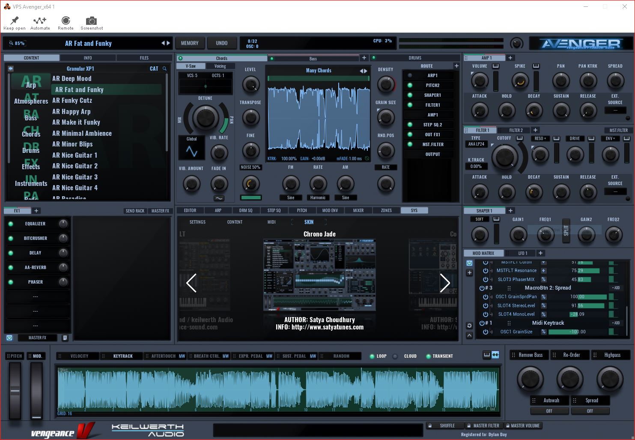Toggle the Equalizer effect power LED
The height and width of the screenshot is (440, 635).
[11, 224]
